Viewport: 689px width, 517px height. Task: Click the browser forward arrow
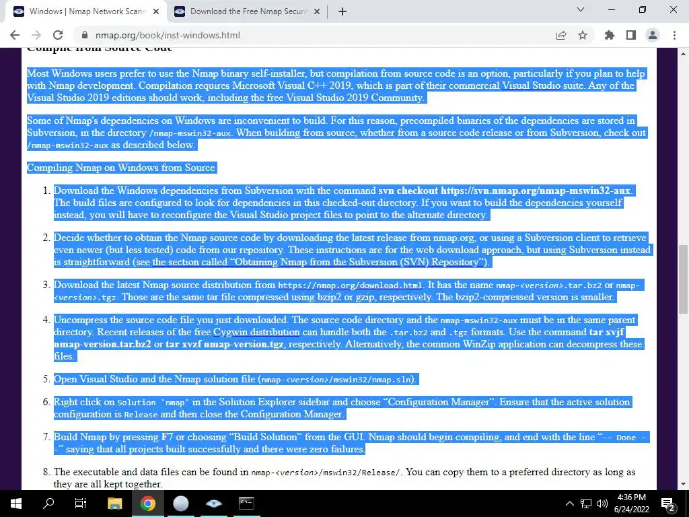(36, 35)
